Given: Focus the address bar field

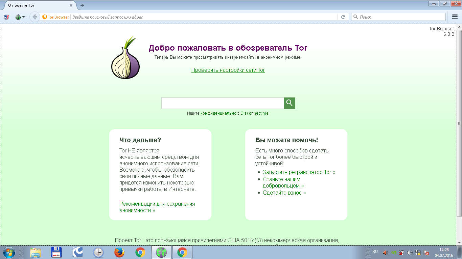Looking at the screenshot, I should tap(204, 17).
